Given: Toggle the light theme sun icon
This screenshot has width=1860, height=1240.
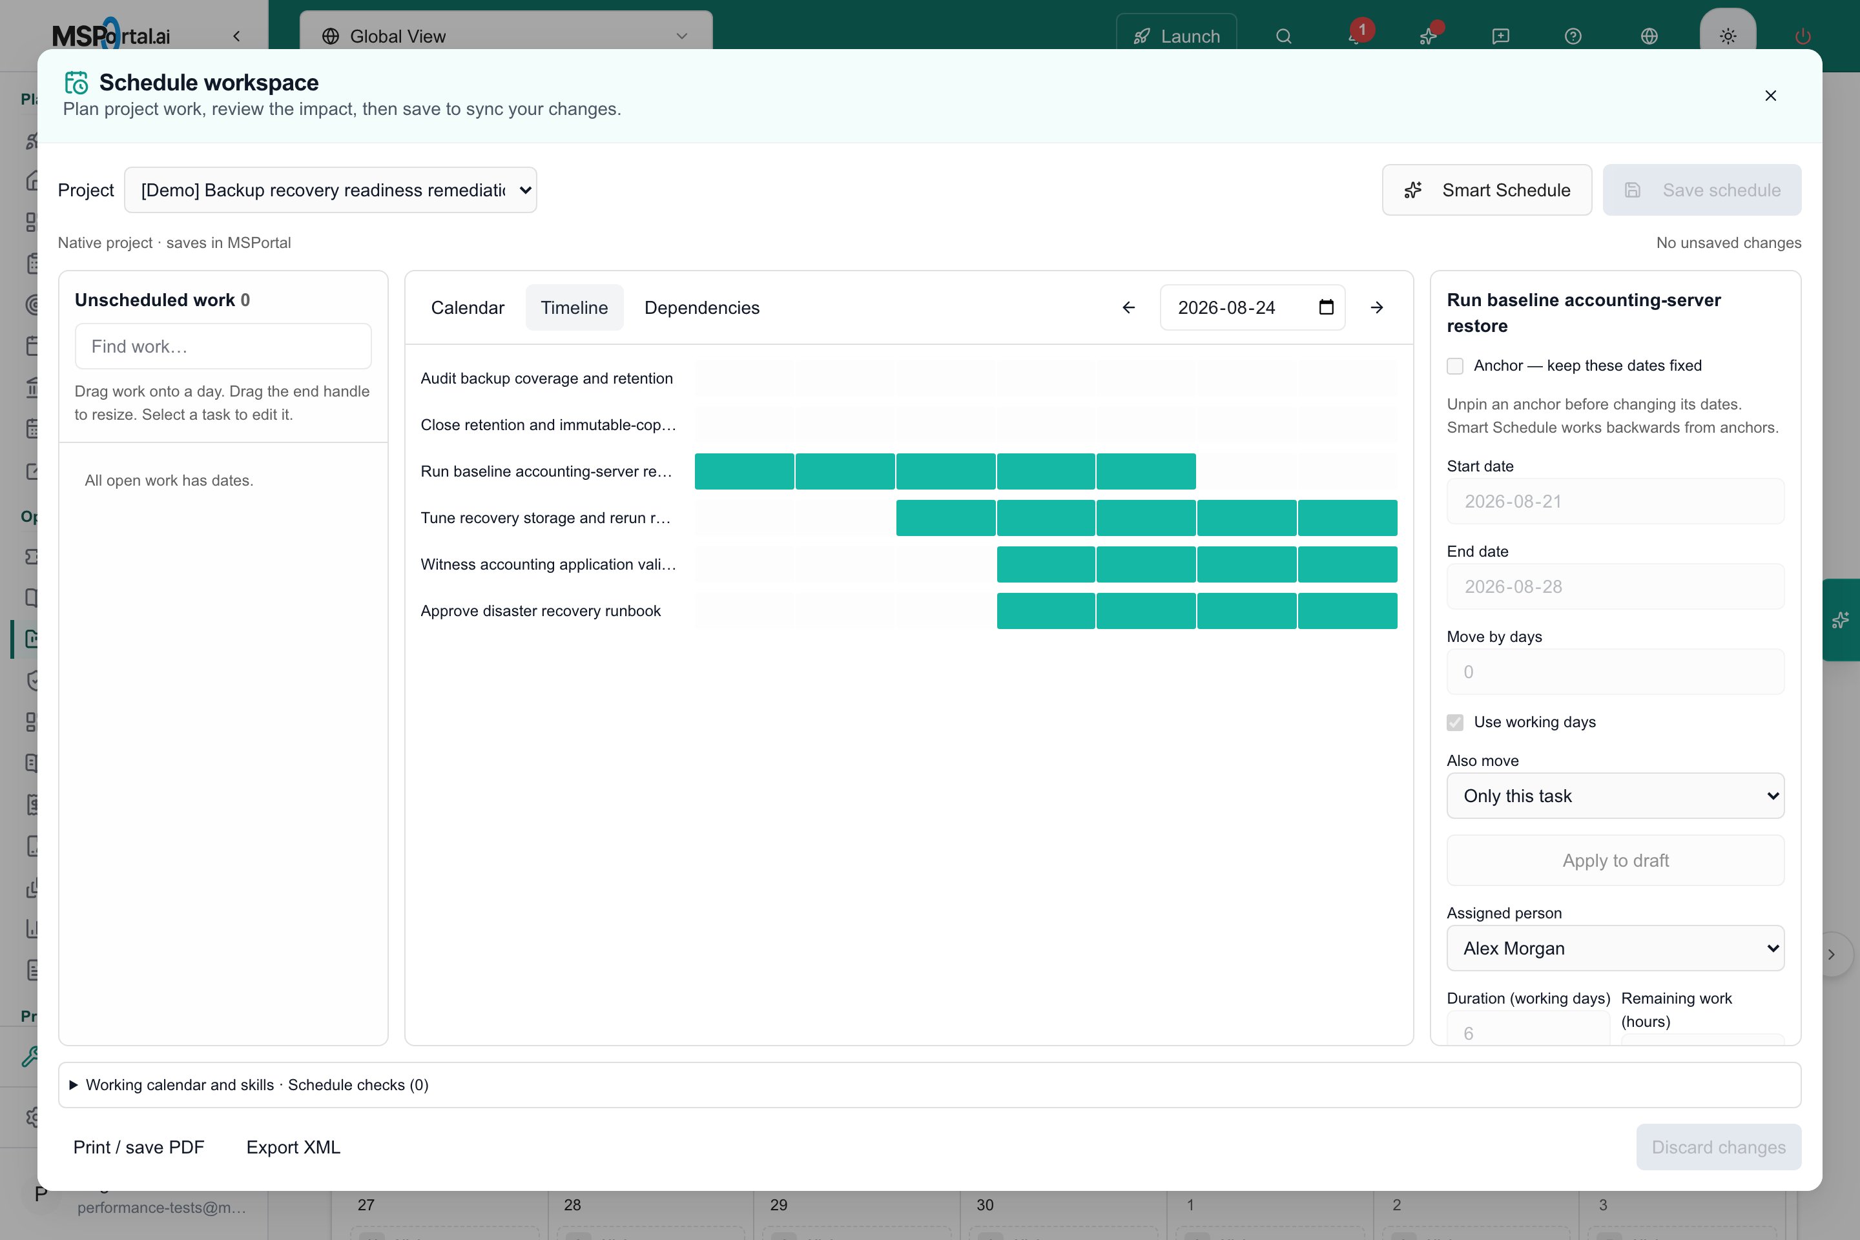Looking at the screenshot, I should 1728,36.
